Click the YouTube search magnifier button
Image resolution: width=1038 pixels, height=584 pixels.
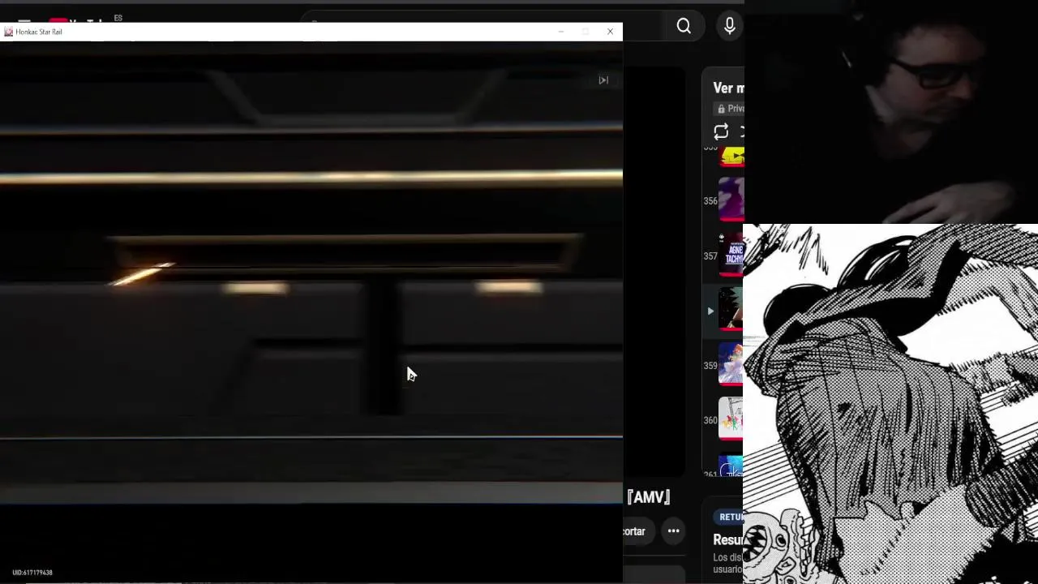click(x=684, y=27)
